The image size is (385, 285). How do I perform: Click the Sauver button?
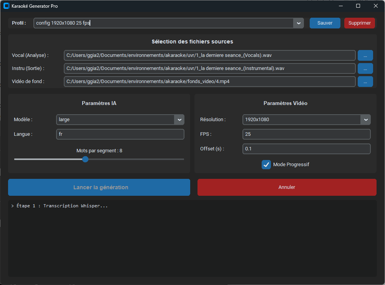coord(325,23)
